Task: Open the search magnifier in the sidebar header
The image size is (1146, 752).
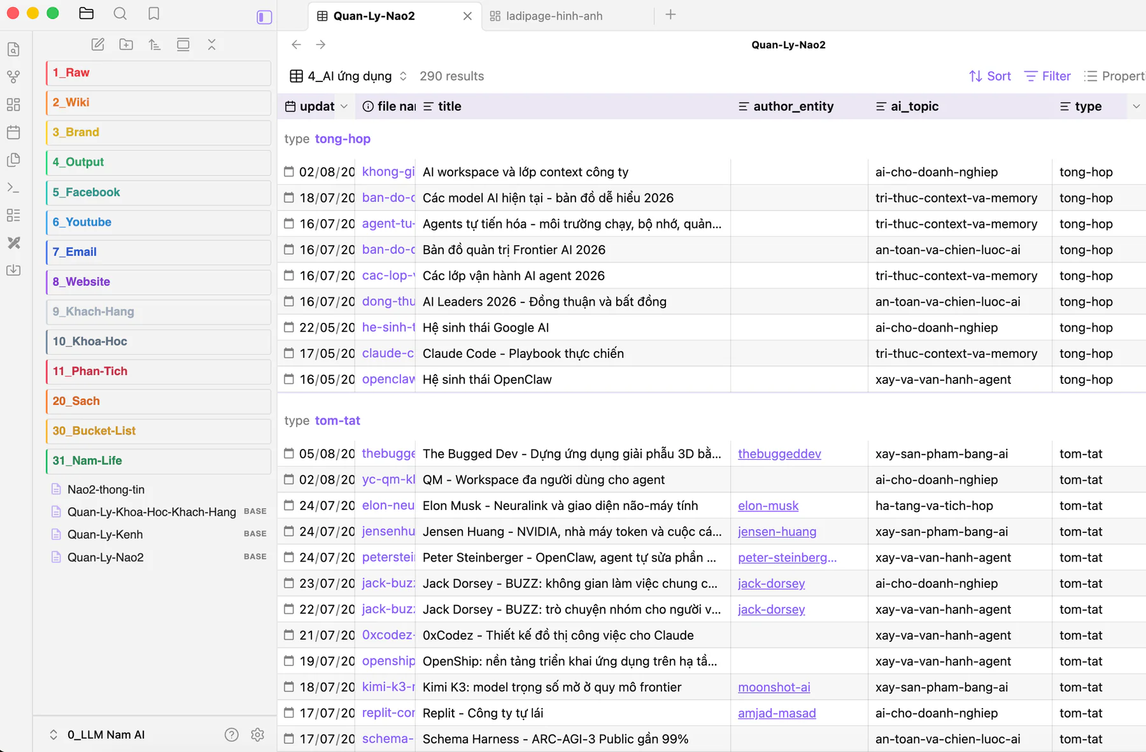Action: coord(120,13)
